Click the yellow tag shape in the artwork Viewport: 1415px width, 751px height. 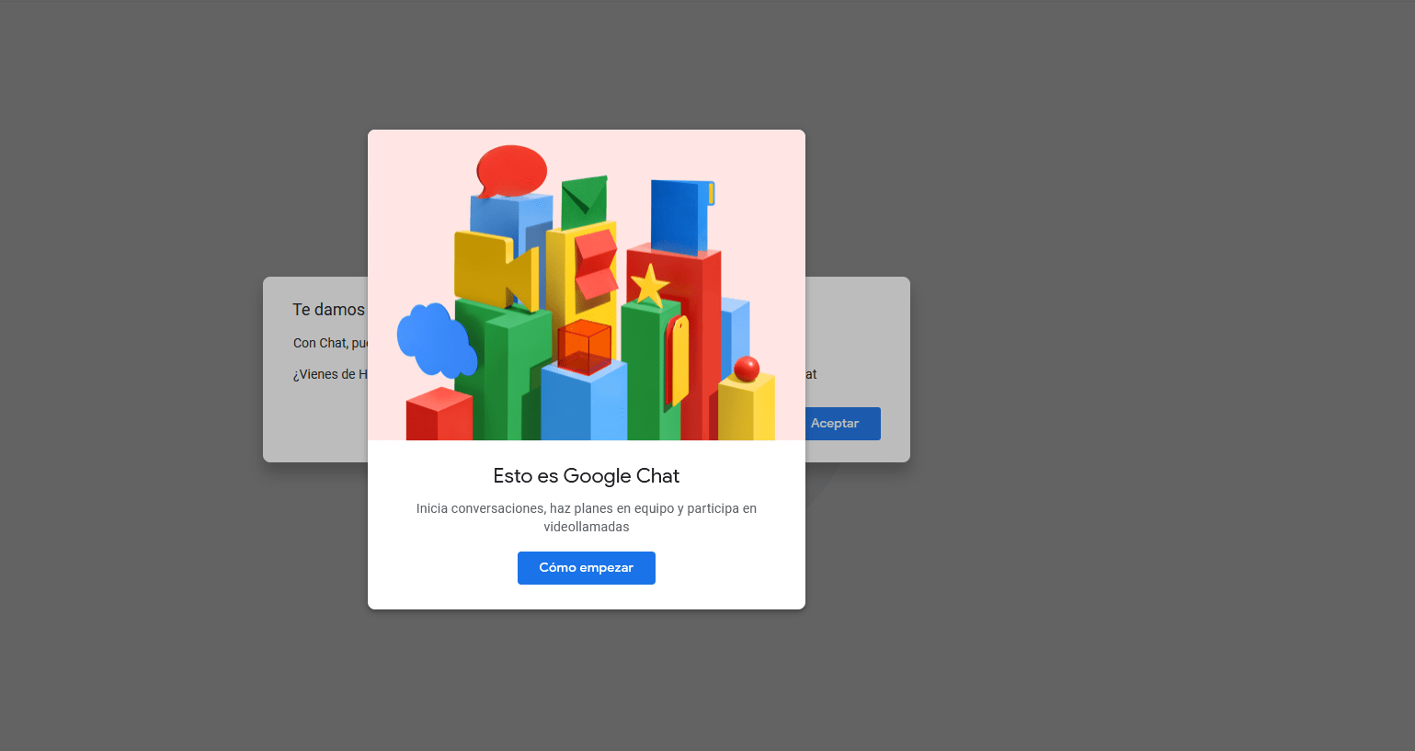click(x=679, y=352)
